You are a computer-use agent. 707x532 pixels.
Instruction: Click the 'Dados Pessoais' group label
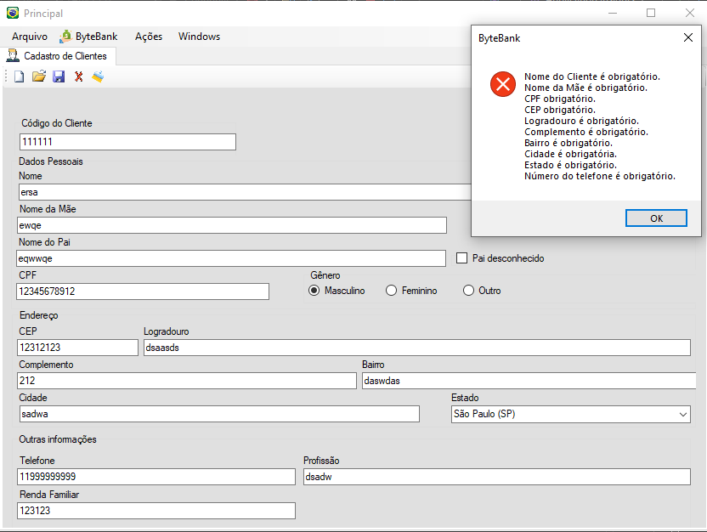(51, 161)
